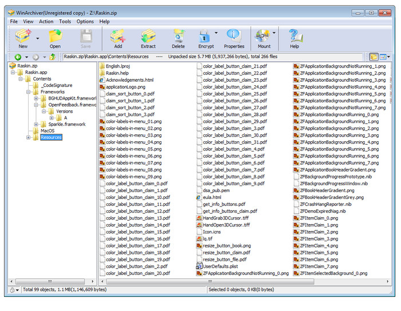This screenshot has width=401, height=311.
Task: Open the New archive dropdown arrow
Action: coord(38,38)
